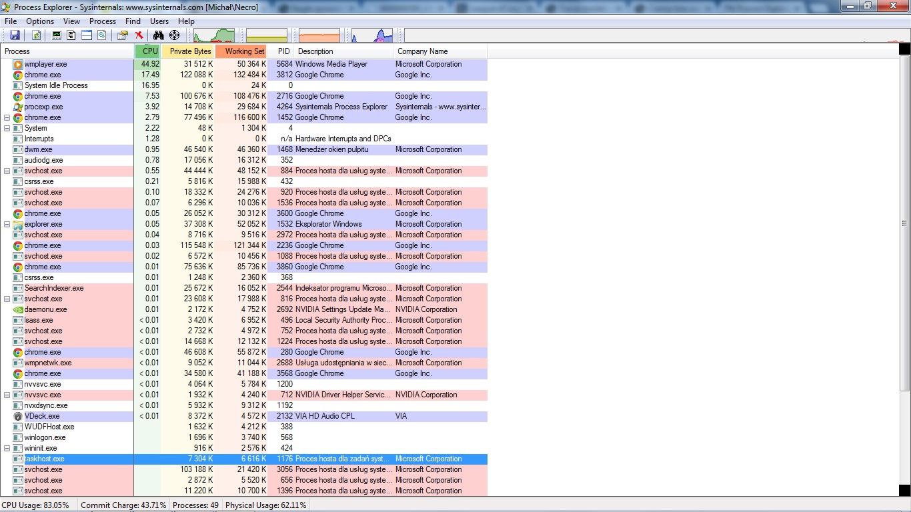Open the Users menu
Screen dimensions: 911x512
pyautogui.click(x=159, y=21)
